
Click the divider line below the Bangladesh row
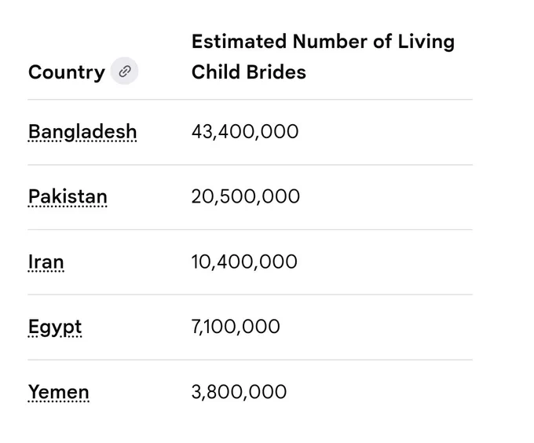point(250,165)
